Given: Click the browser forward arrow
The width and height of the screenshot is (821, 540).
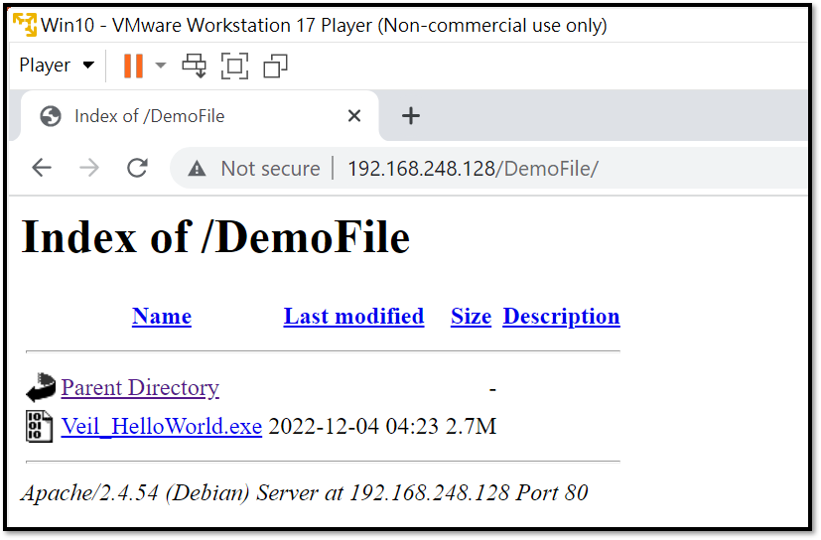Looking at the screenshot, I should [89, 168].
